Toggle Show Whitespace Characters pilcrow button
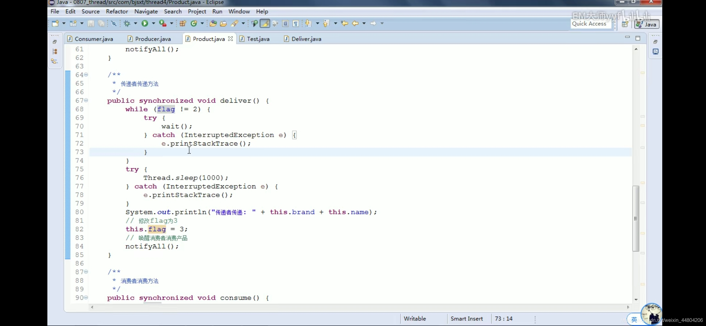The height and width of the screenshot is (326, 706). tap(296, 24)
